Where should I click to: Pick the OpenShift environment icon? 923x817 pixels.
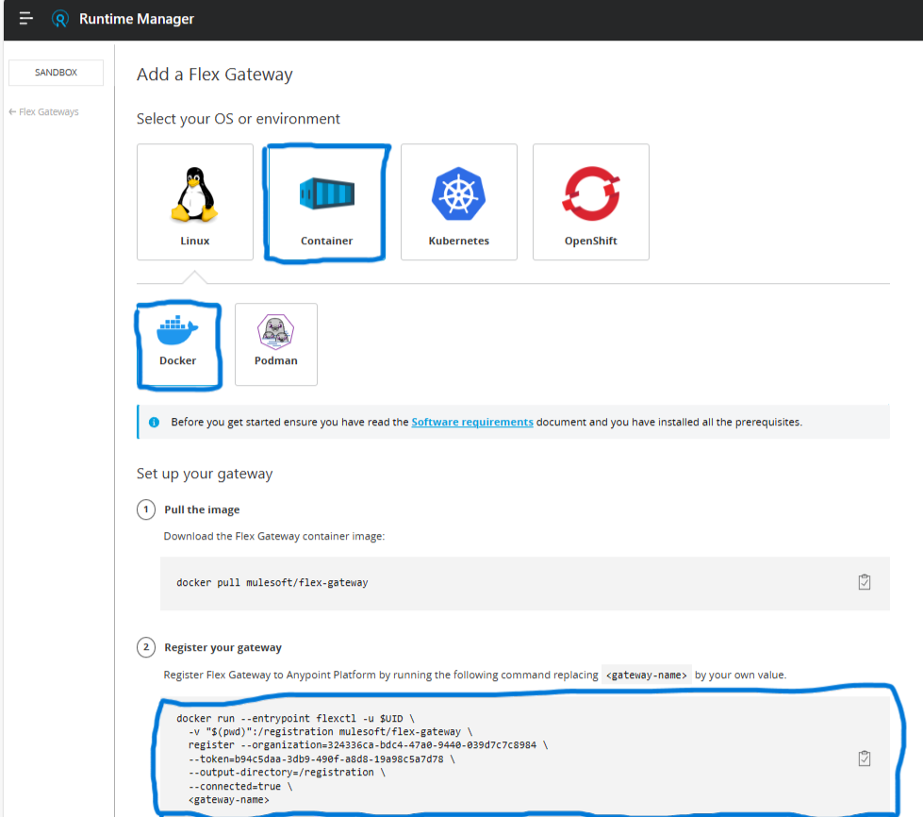coord(590,201)
